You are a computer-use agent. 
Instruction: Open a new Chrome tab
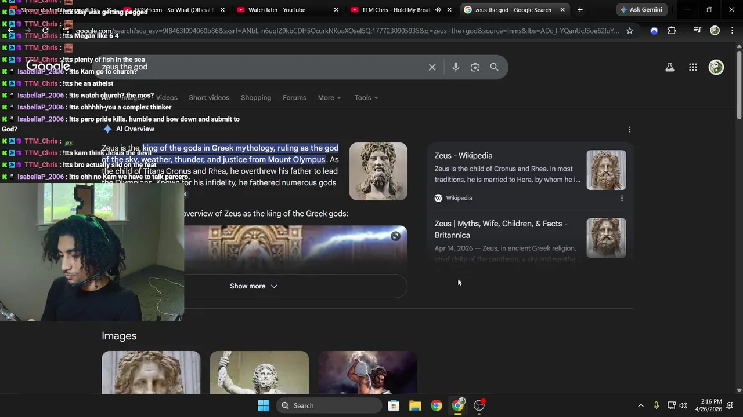(579, 10)
